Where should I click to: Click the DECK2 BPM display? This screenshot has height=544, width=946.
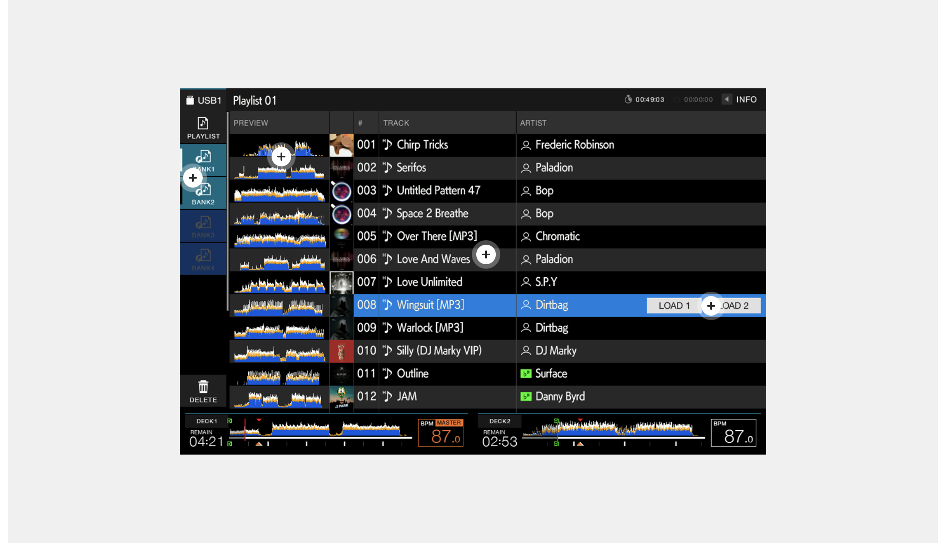(734, 433)
